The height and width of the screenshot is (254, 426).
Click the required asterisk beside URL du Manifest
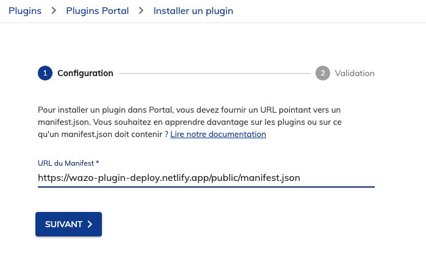(x=97, y=163)
